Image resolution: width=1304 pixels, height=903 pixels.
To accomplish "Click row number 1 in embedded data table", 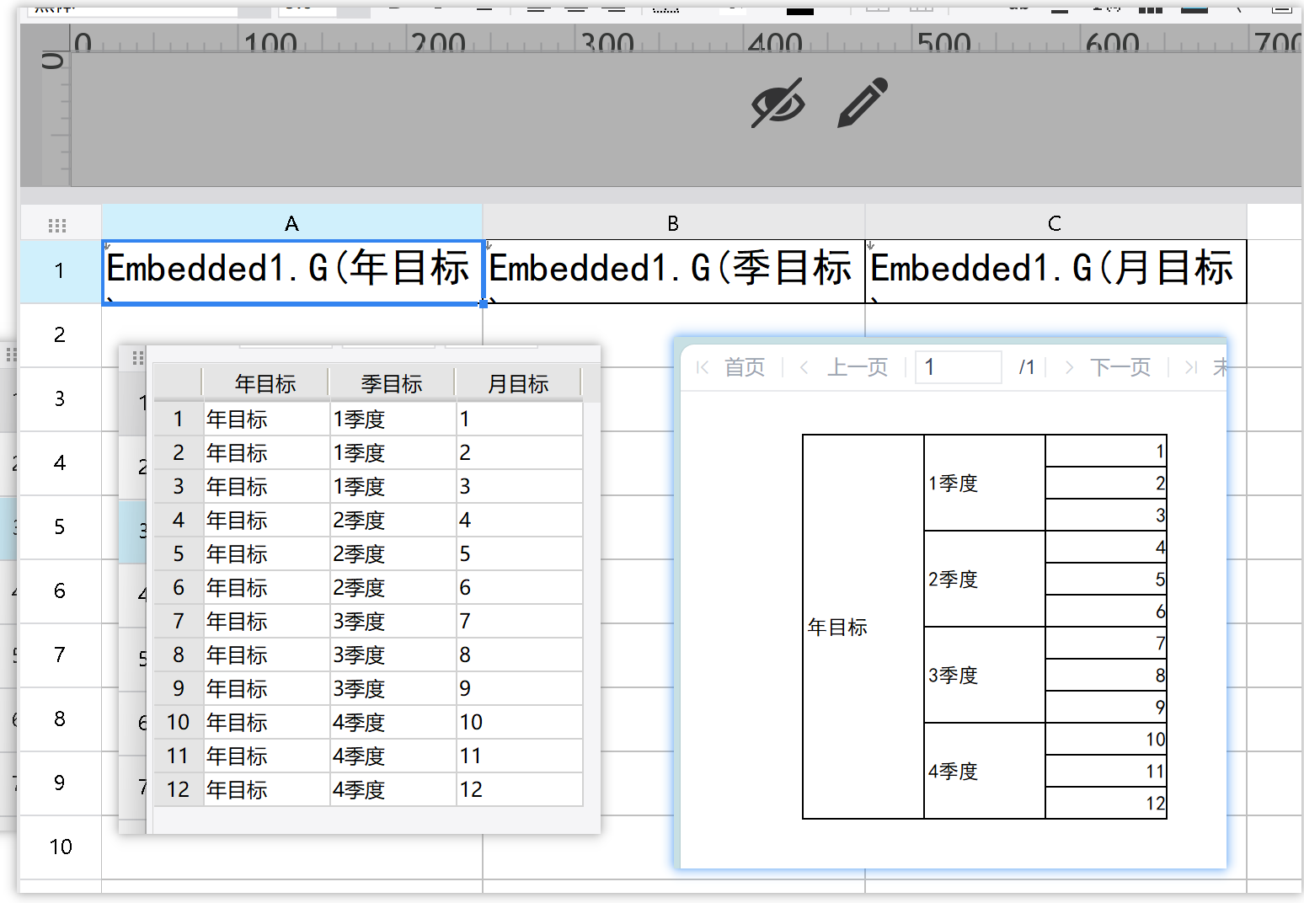I will 179,419.
